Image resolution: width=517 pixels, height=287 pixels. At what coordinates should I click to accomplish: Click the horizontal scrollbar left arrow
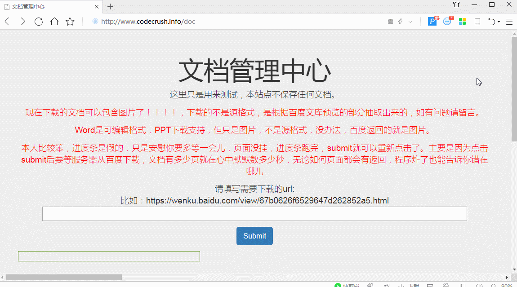pos(3,278)
